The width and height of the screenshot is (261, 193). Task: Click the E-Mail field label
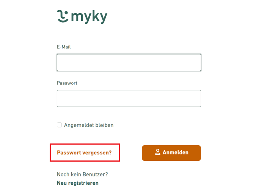(x=64, y=47)
